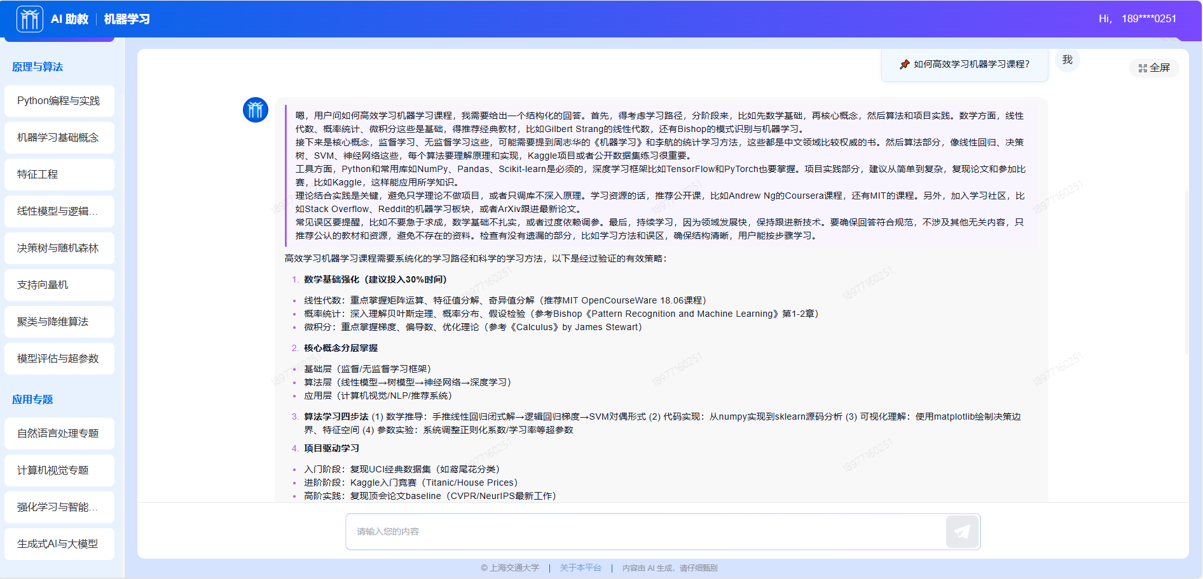This screenshot has width=1203, height=579.
Task: Click the pin icon in question bubble
Action: pos(904,64)
